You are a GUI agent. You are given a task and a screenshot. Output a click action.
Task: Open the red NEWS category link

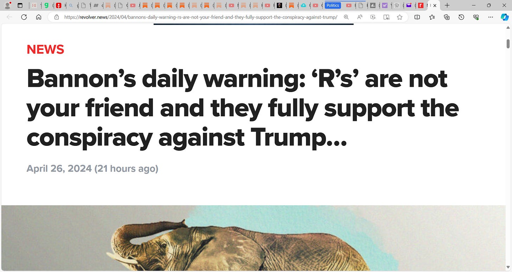45,50
